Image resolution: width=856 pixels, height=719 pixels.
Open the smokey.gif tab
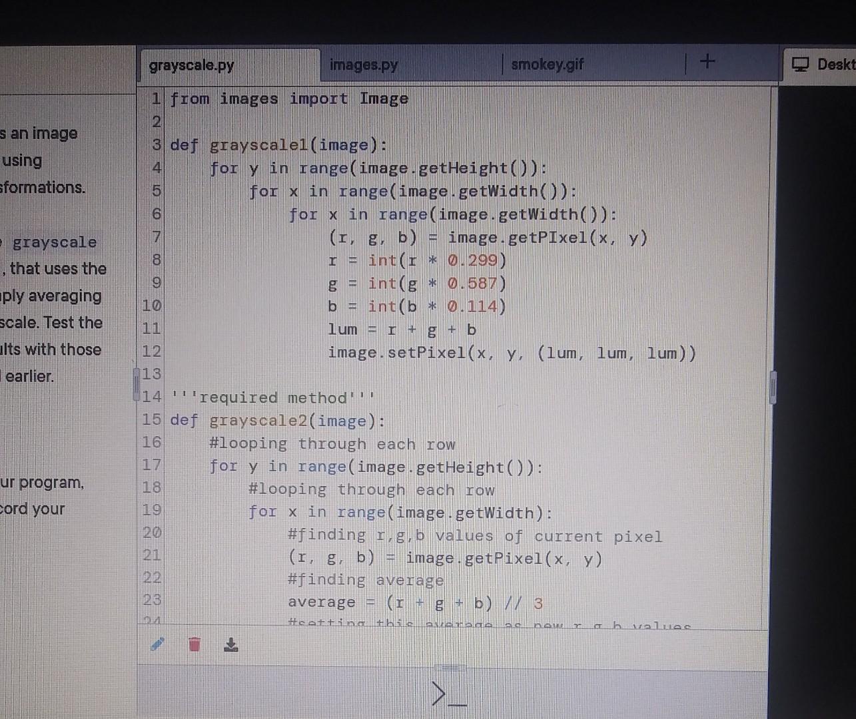pyautogui.click(x=547, y=64)
